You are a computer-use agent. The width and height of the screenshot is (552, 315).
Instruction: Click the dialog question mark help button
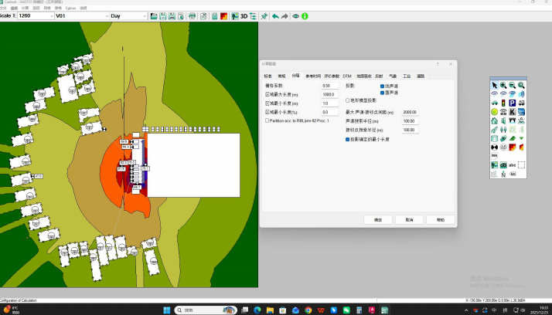pyautogui.click(x=438, y=64)
